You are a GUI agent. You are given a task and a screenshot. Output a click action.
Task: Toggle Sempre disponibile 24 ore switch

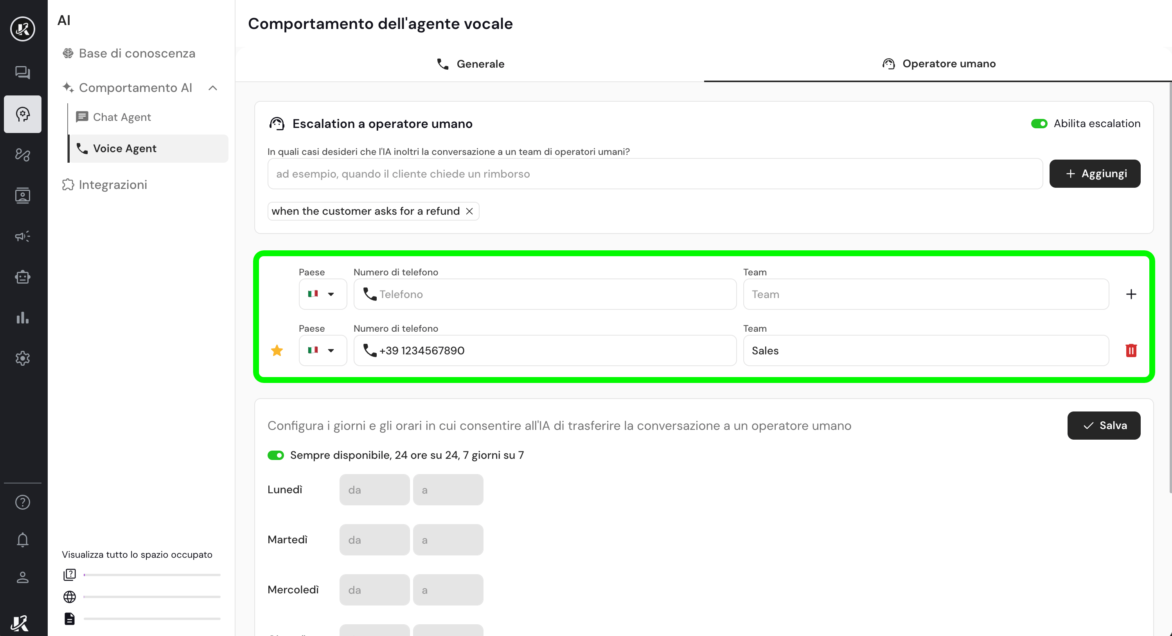point(275,455)
